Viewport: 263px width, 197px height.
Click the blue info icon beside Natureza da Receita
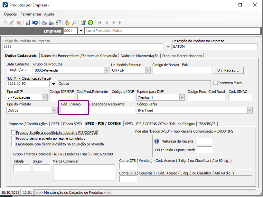157,141
